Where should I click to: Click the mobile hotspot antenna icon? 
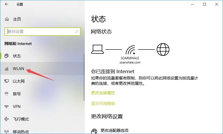[7, 132]
